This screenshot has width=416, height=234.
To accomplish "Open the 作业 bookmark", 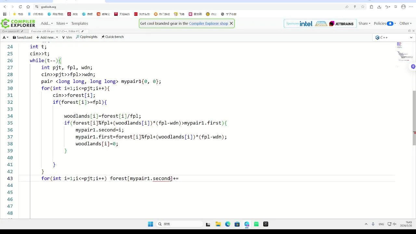I will (x=211, y=14).
